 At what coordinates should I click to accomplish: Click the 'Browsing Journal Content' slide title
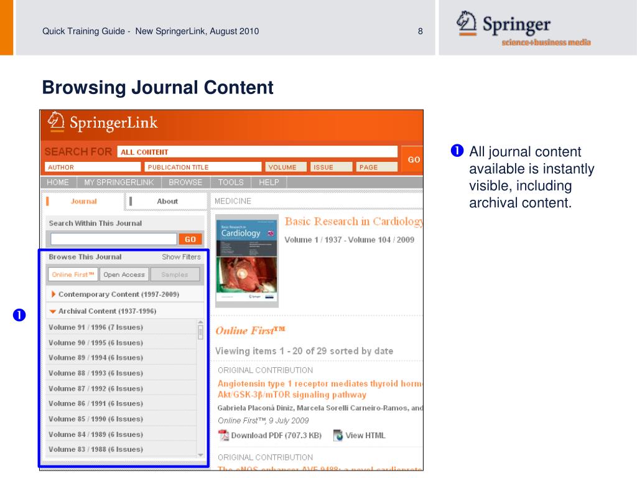[158, 88]
